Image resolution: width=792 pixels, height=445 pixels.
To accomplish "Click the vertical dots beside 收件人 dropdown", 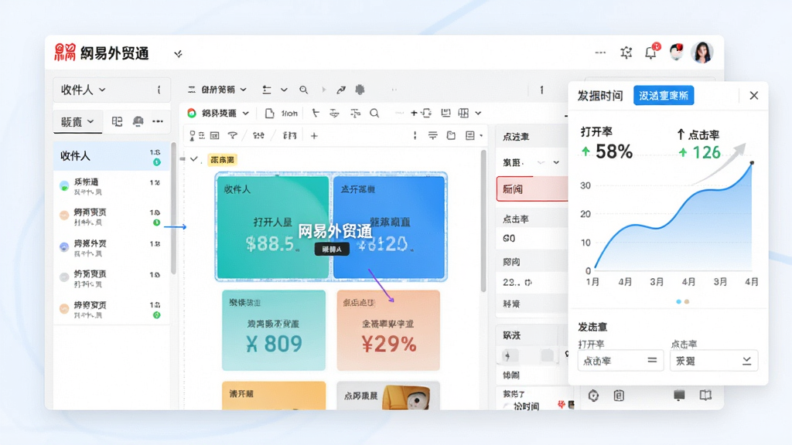I will (x=159, y=90).
